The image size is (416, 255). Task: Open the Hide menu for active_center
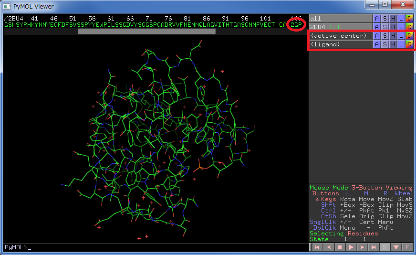tap(393, 36)
